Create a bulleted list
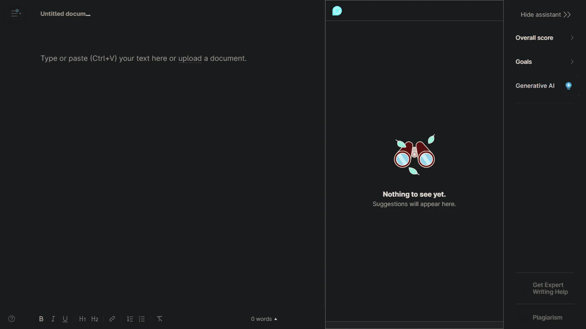 click(x=142, y=319)
